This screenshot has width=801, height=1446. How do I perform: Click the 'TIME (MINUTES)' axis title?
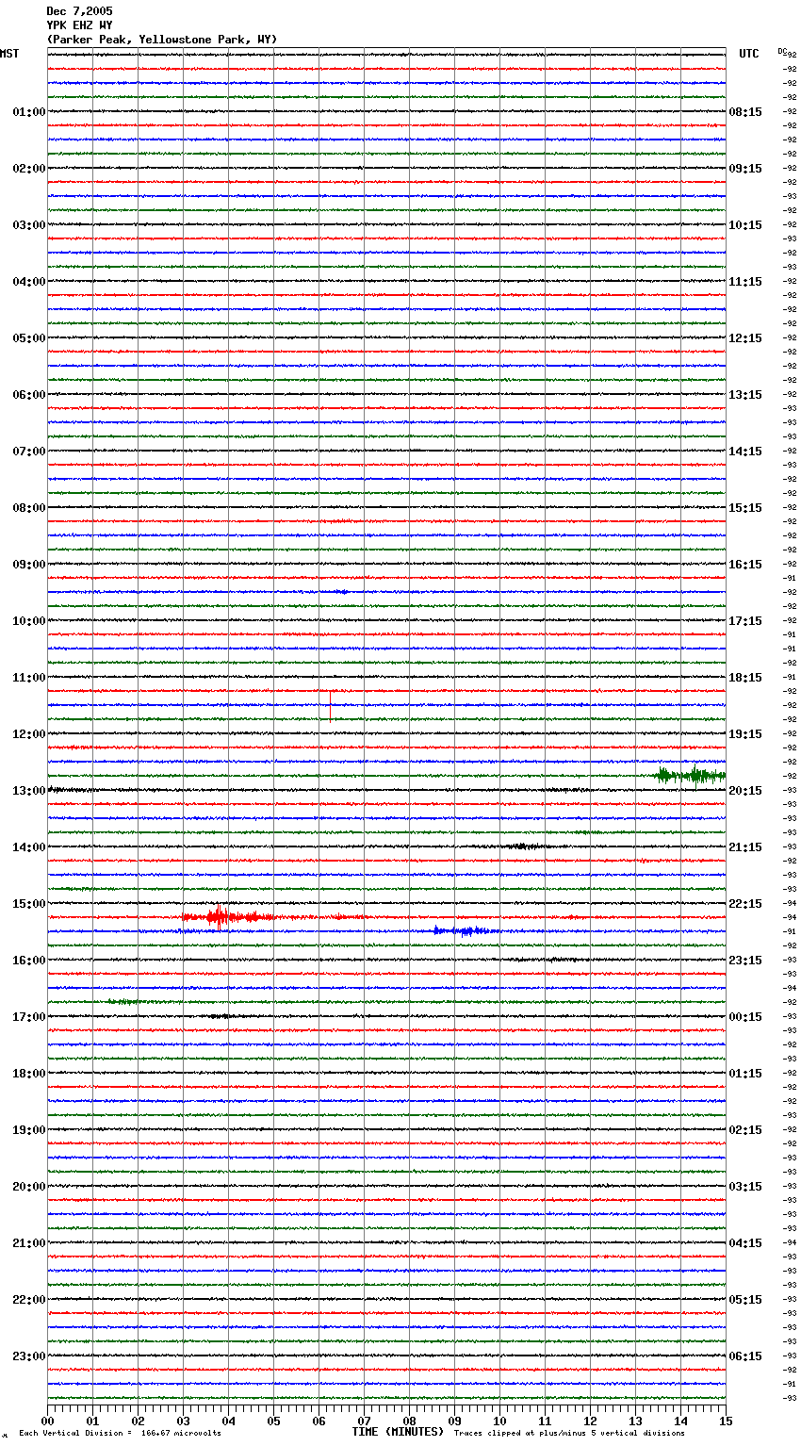coord(398,1432)
